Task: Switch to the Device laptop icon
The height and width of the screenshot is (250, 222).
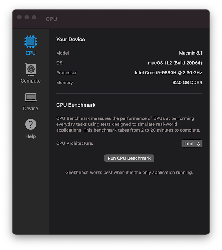Action: tap(31, 97)
